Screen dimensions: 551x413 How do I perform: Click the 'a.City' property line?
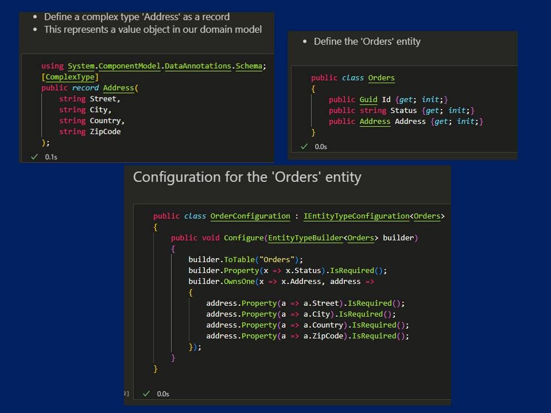coord(301,314)
